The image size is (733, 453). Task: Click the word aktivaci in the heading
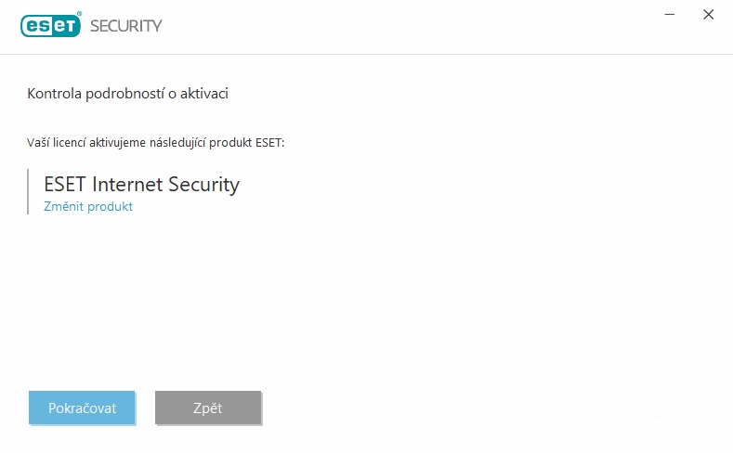(204, 94)
